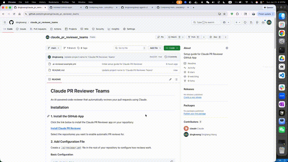The height and width of the screenshot is (162, 288).
Task: Open the repository Settings tab
Action: pyautogui.click(x=129, y=29)
